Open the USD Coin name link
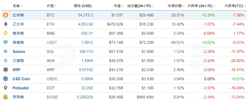This screenshot has width=249, height=105. 21,79
